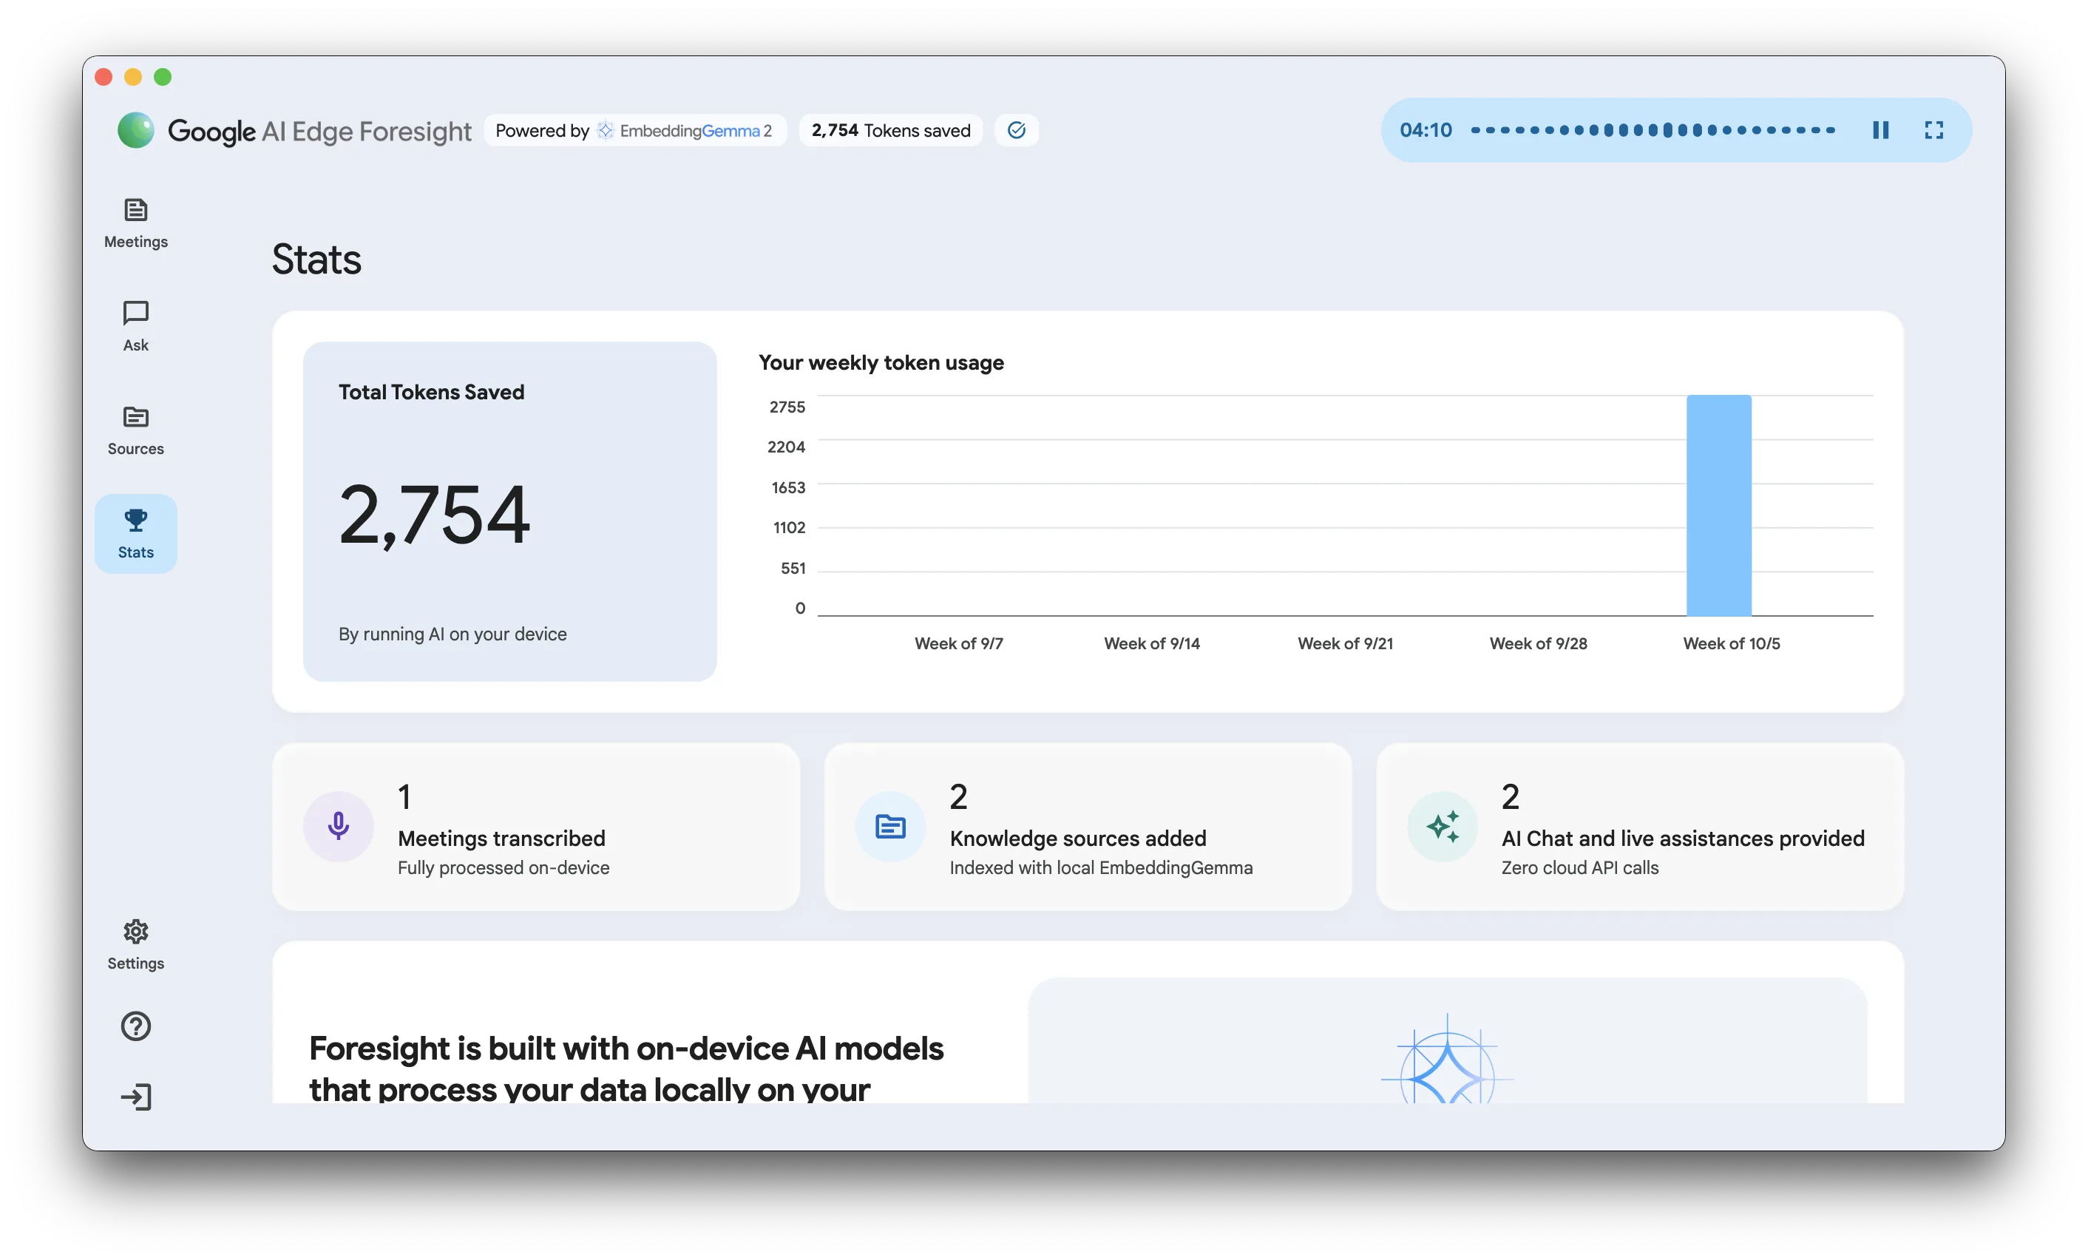2088x1260 pixels.
Task: Click the 04:10 recording timer
Action: [1426, 129]
